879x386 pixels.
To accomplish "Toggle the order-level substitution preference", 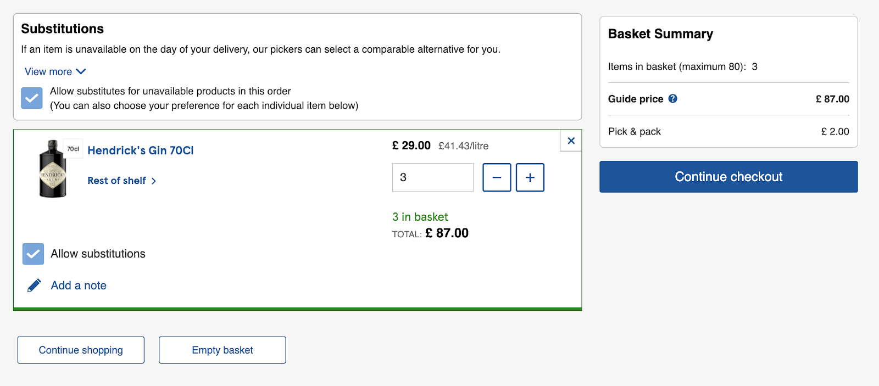I will [x=31, y=98].
